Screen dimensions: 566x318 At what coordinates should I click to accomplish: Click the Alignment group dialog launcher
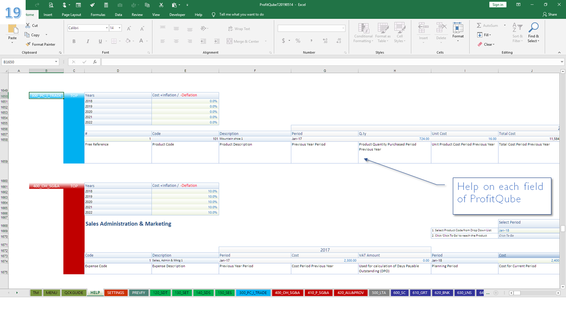point(270,52)
